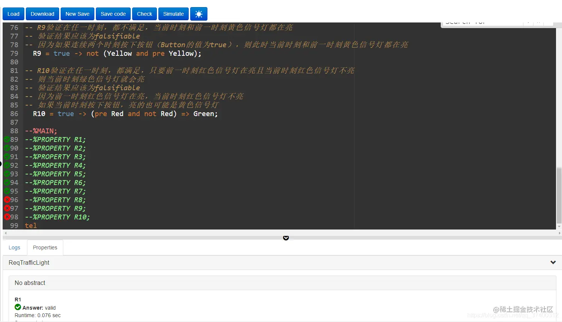Toggle light theme with the sun icon
Screen dimensions: 562x322
pos(199,14)
